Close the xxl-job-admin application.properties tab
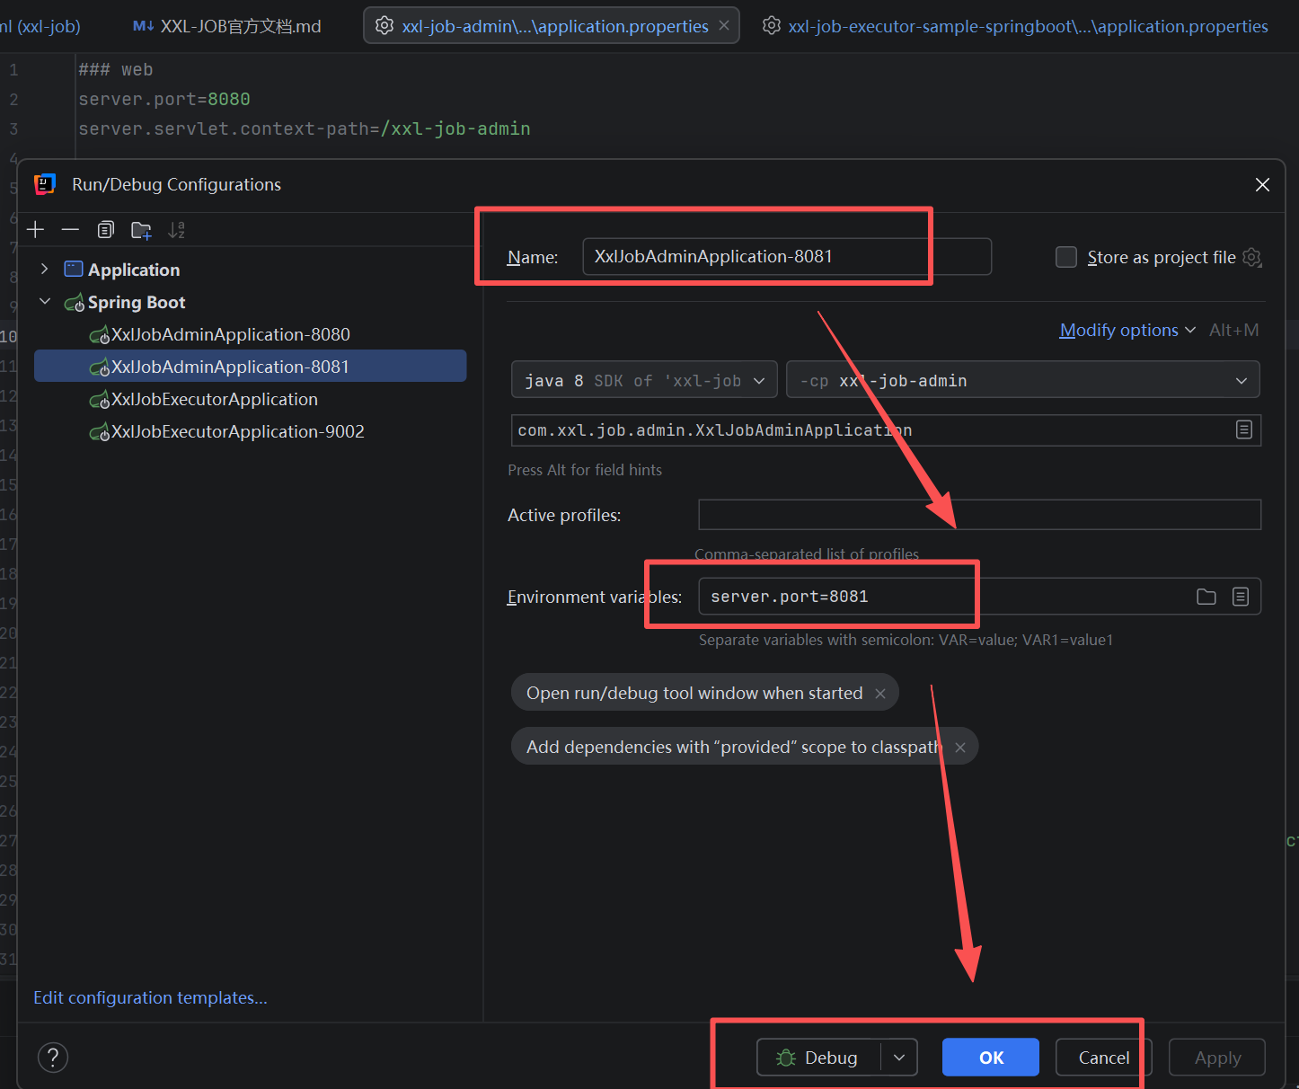1299x1089 pixels. click(724, 26)
